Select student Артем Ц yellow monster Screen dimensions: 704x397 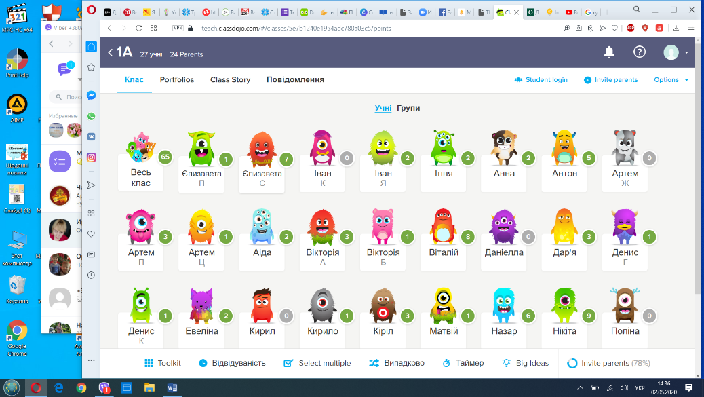[x=201, y=227]
